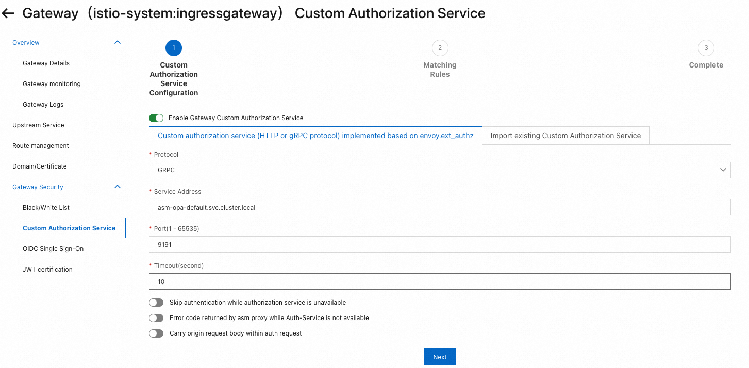Collapse the Gateway Security section chevron
Image resolution: width=749 pixels, height=368 pixels.
[117, 187]
